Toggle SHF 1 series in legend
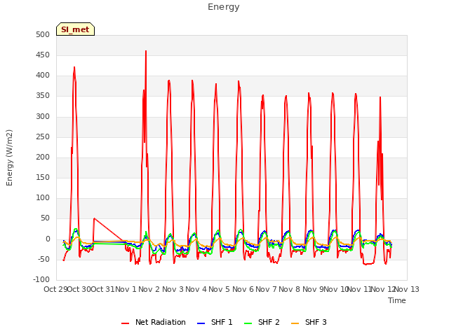The width and height of the screenshot is (449, 336). 215,322
